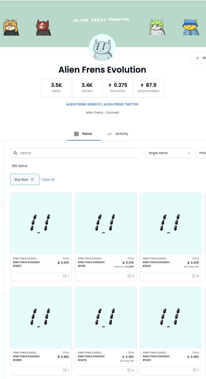This screenshot has height=379, width=206.
Task: Click '3 days left' on item #3431
Action: point(192,267)
